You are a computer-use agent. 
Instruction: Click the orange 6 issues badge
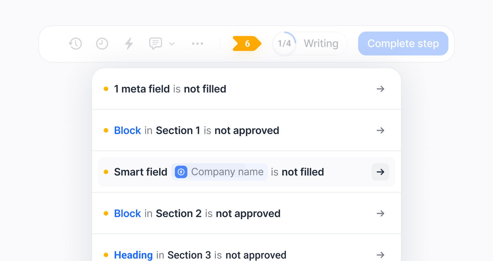pyautogui.click(x=247, y=44)
